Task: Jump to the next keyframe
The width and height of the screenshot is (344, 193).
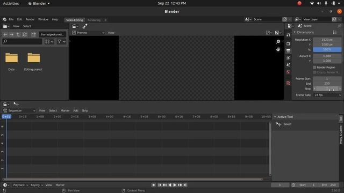Action: 180,185
